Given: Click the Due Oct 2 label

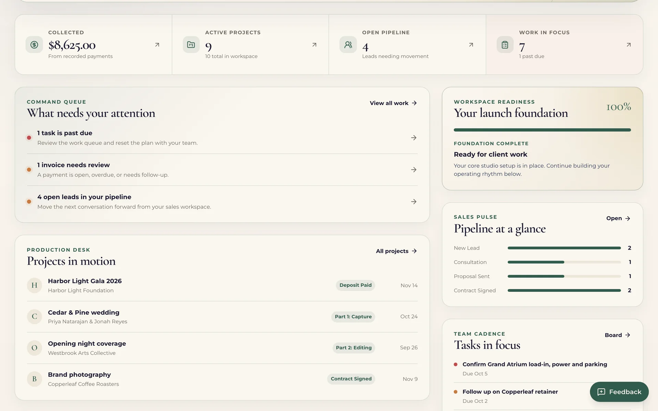Looking at the screenshot, I should click(x=475, y=401).
